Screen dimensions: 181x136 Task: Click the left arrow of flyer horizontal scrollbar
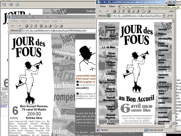pyautogui.click(x=98, y=126)
